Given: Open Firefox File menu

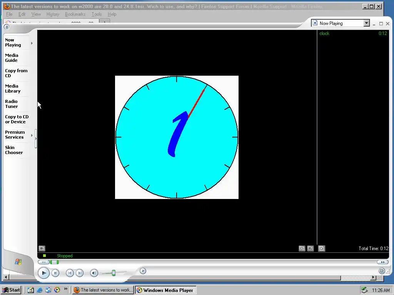Looking at the screenshot, I should click(x=9, y=14).
